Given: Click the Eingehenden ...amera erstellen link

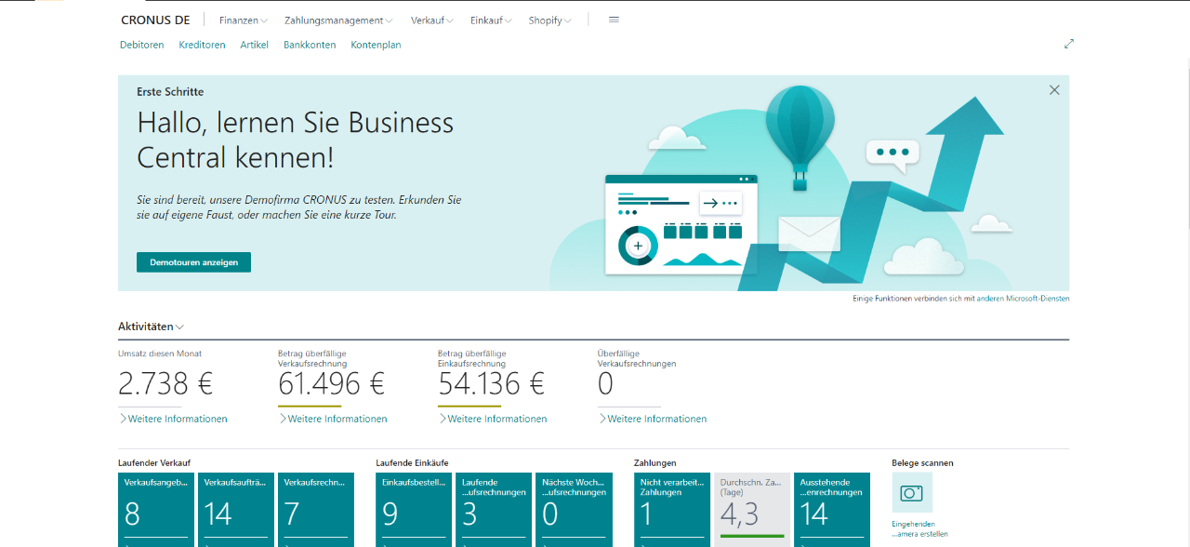Looking at the screenshot, I should click(x=919, y=528).
